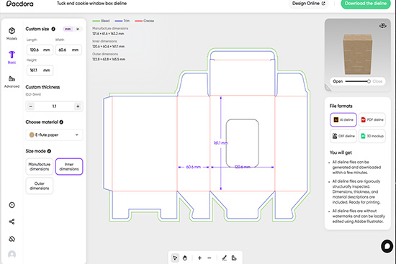Decrease thickness with minus stepper
This screenshot has height=264, width=396.
tap(31, 106)
